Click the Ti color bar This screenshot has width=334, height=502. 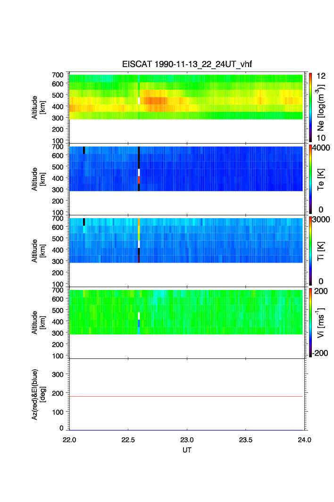310,251
